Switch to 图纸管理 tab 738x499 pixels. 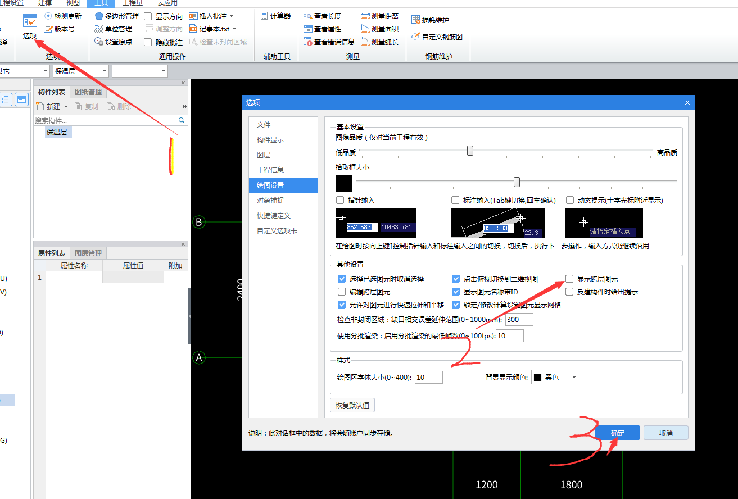click(x=88, y=92)
